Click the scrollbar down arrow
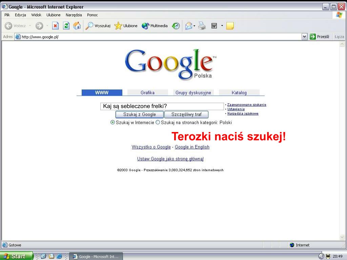347x260 pixels. [x=342, y=237]
